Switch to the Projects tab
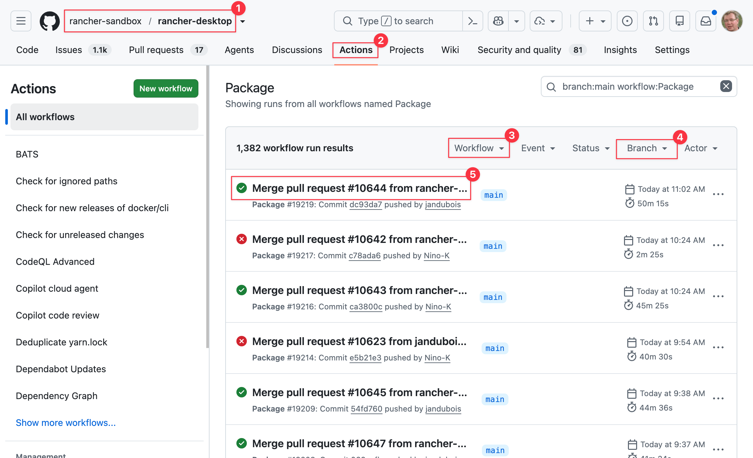Image resolution: width=753 pixels, height=458 pixels. (406, 50)
